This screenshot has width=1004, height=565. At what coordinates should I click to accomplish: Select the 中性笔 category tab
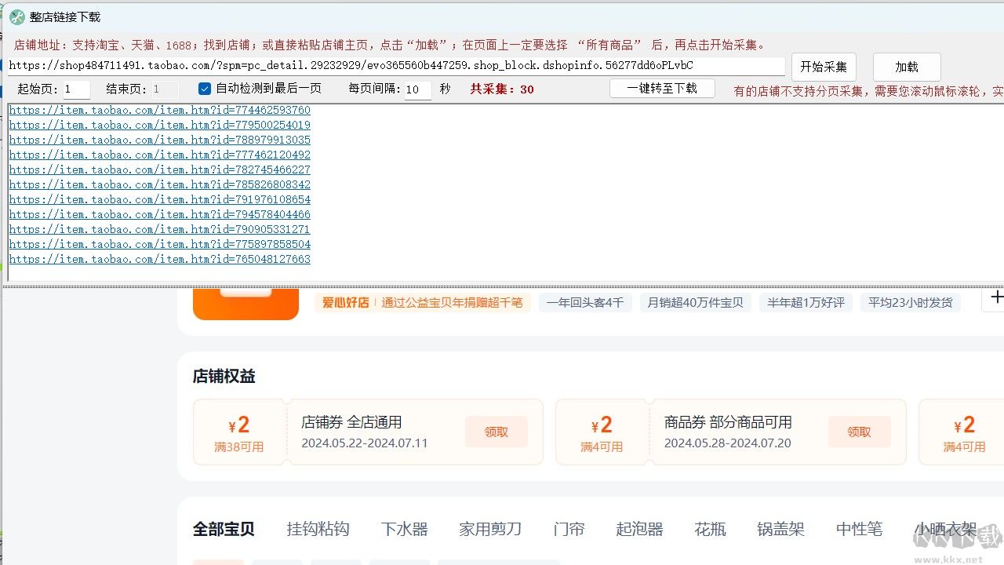coord(858,530)
